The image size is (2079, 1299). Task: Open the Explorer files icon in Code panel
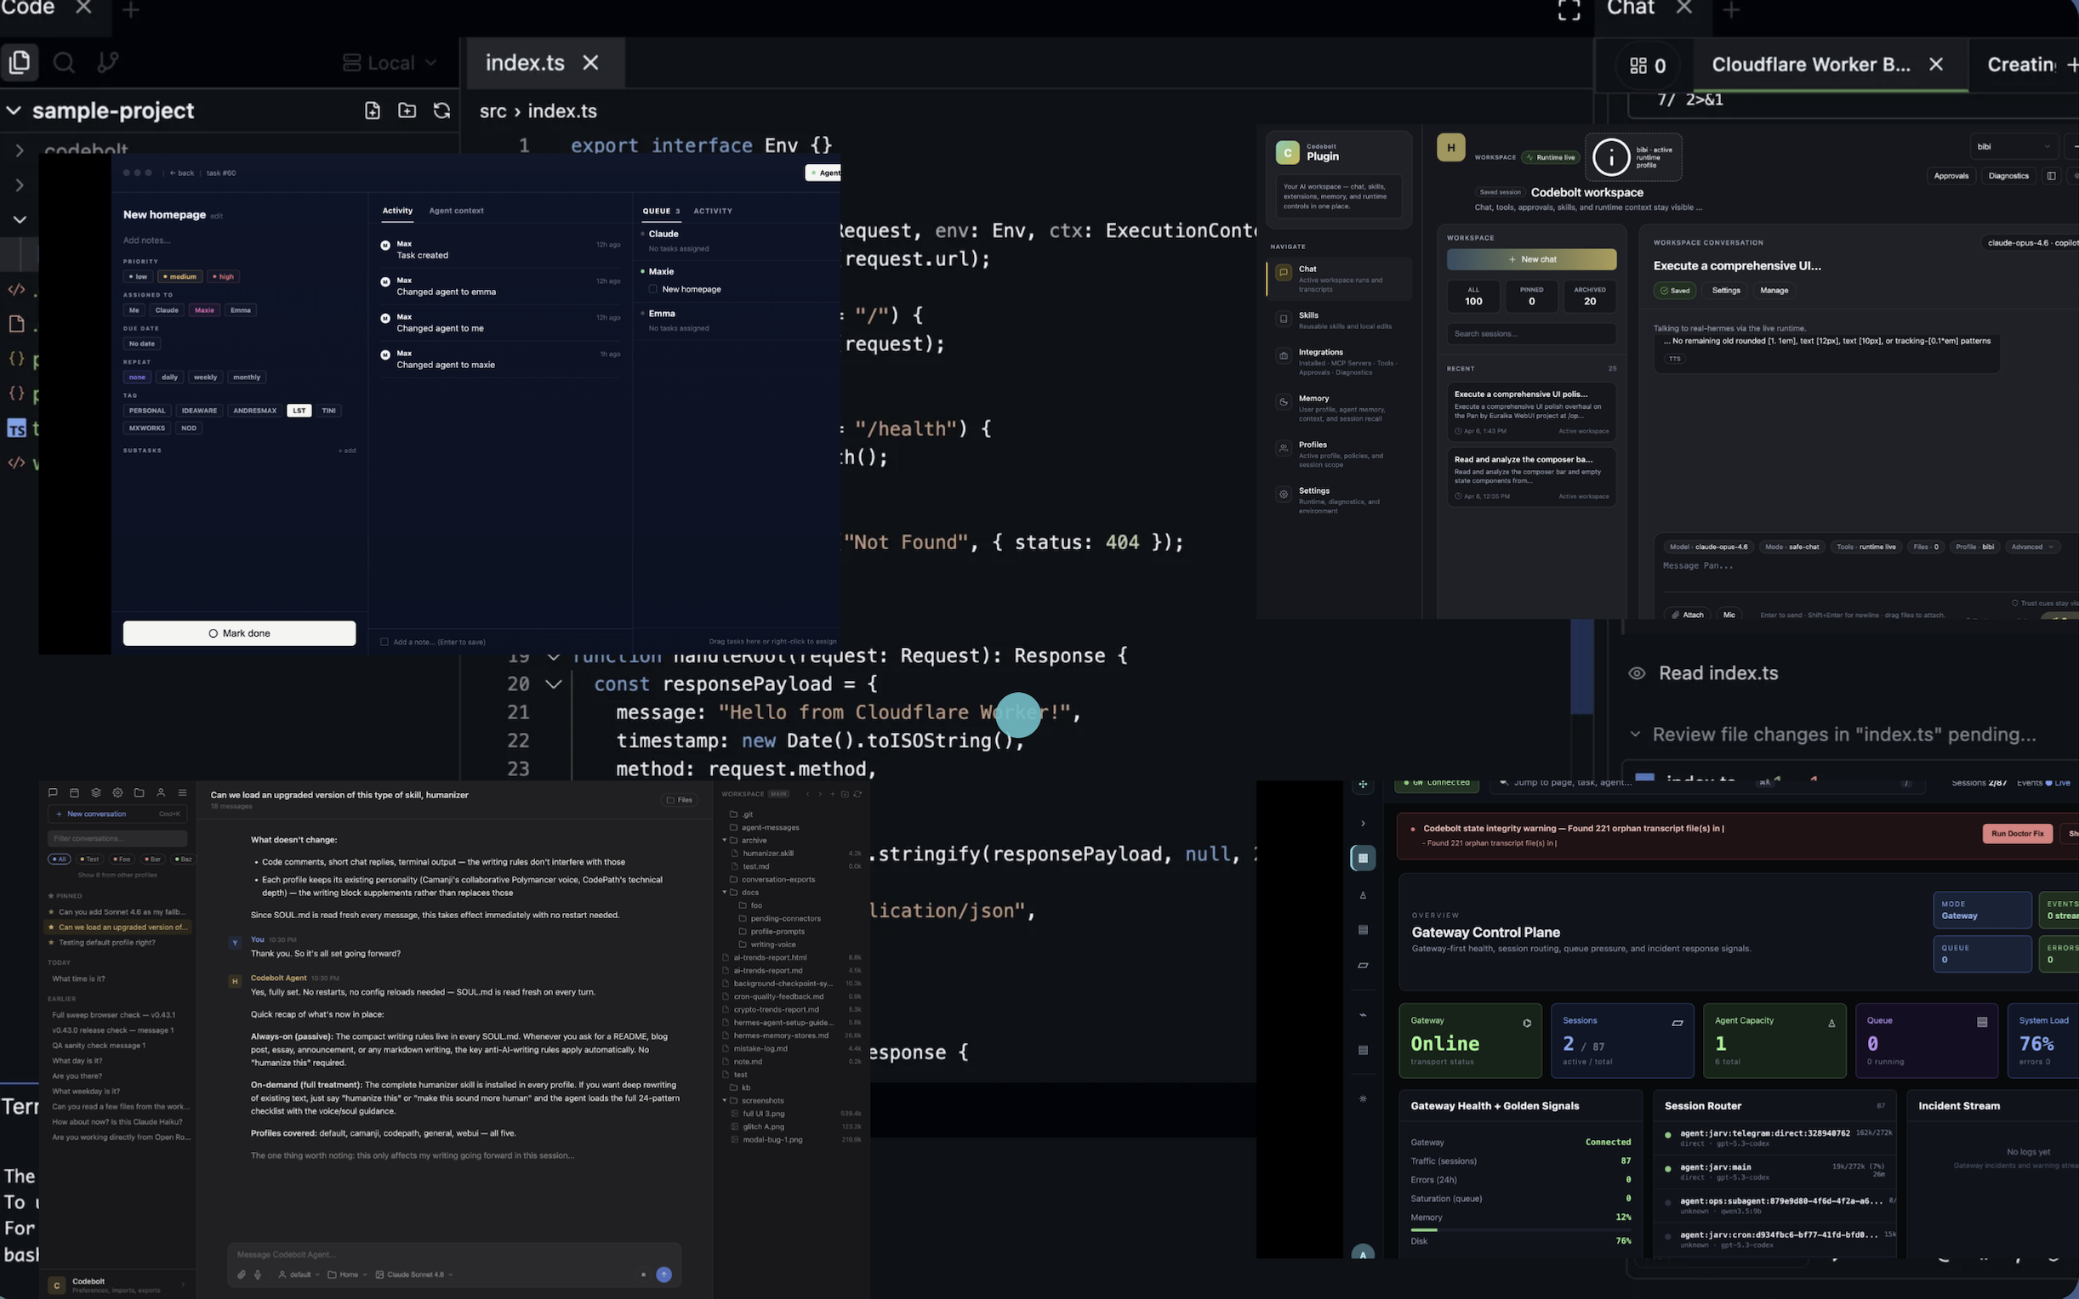pyautogui.click(x=20, y=62)
